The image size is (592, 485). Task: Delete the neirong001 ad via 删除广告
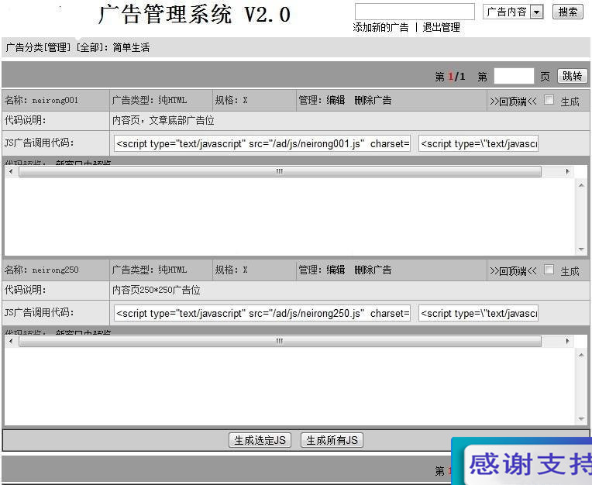[x=373, y=101]
